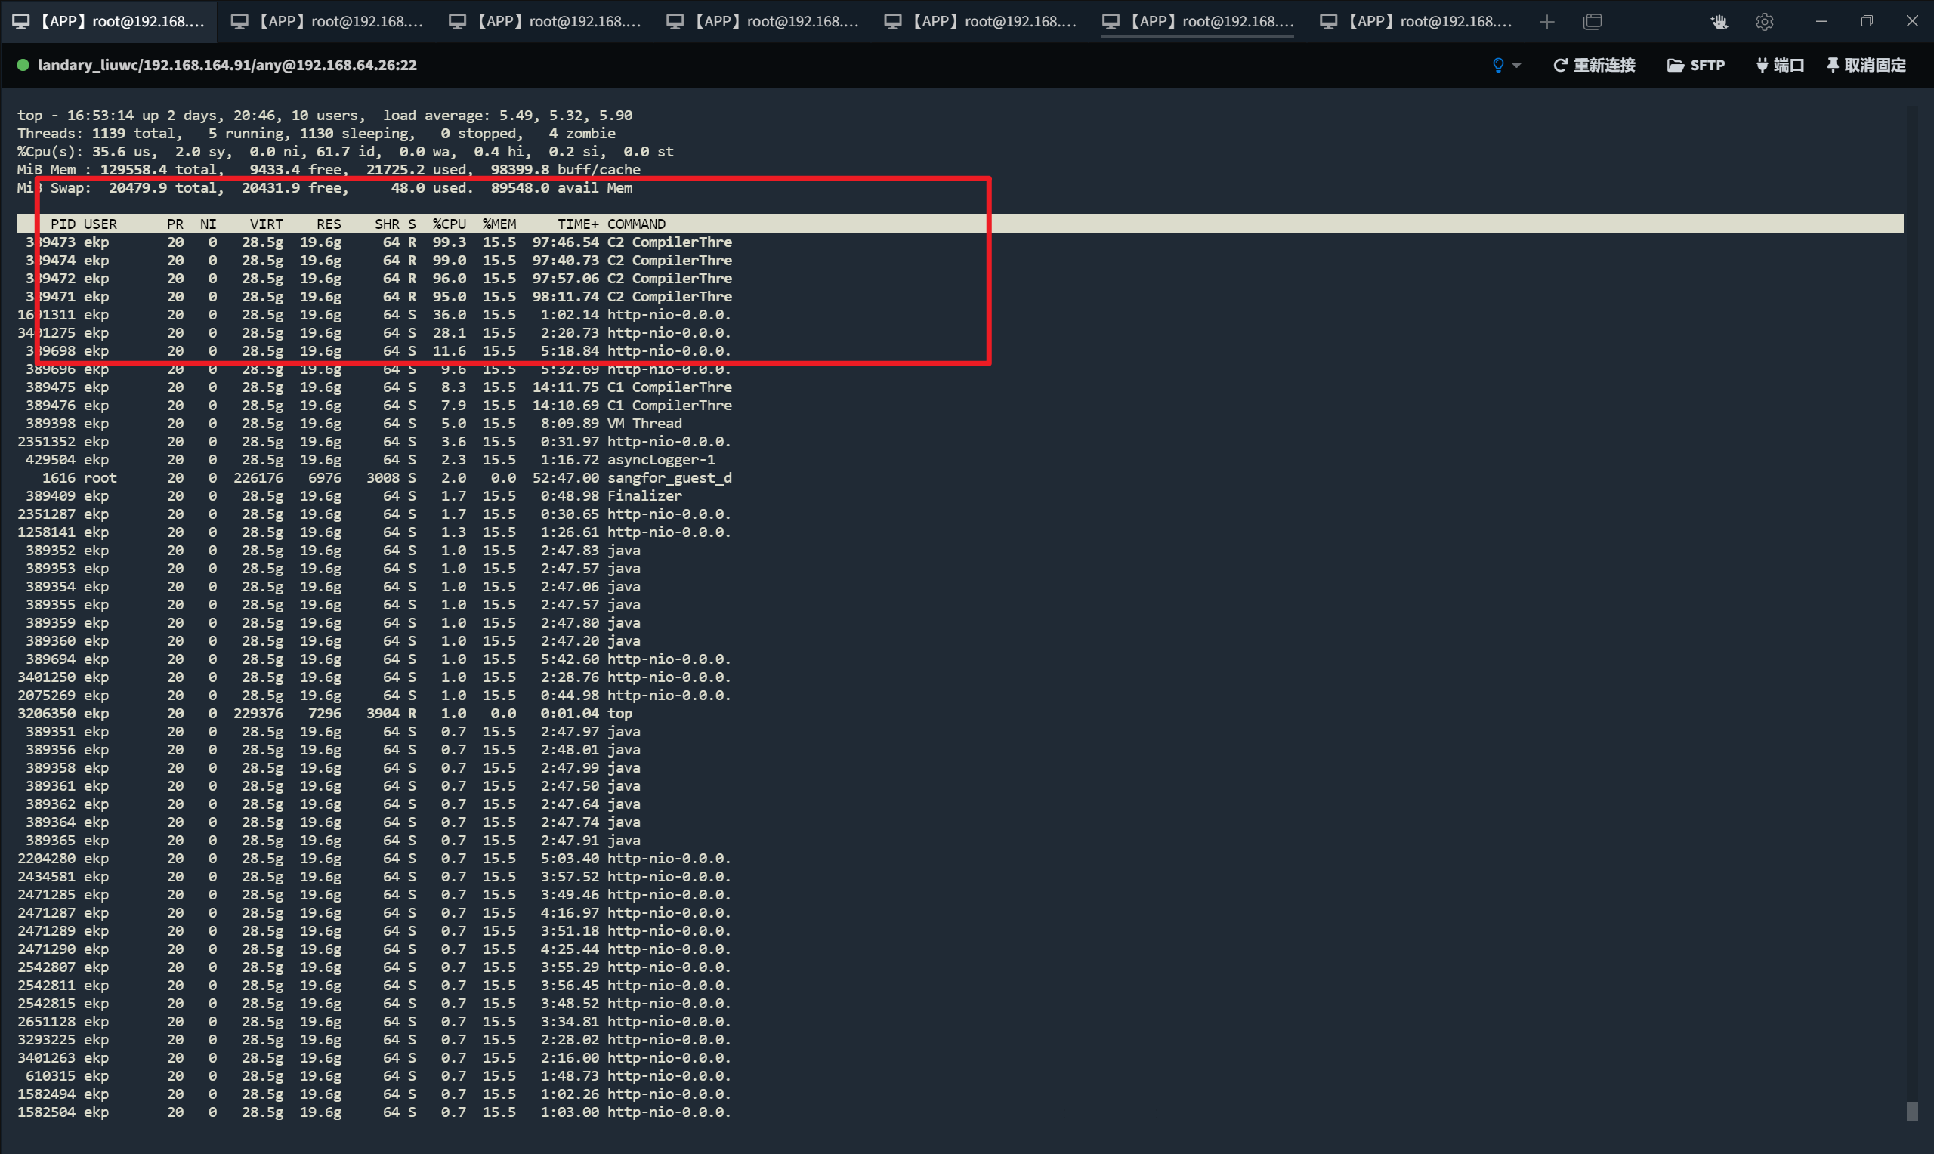Click the green connection status indicator

pos(23,65)
